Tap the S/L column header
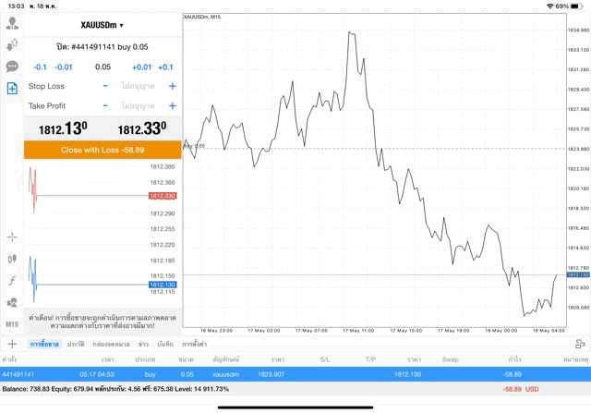Image resolution: width=591 pixels, height=413 pixels. 325,359
